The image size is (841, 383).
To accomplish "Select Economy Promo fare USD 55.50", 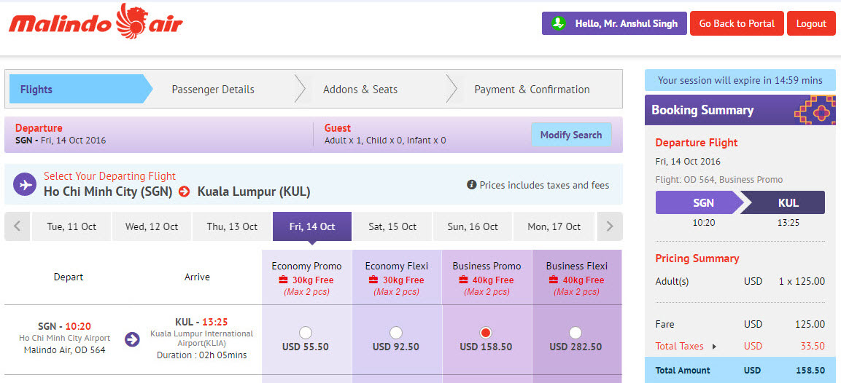I will 306,333.
